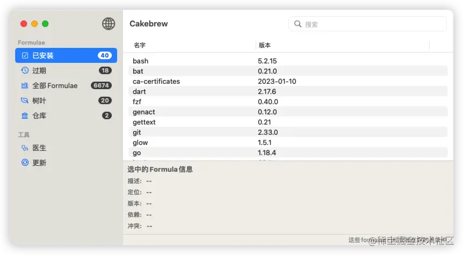Click the stethoscope icon beside 医生
This screenshot has width=463, height=255.
click(25, 148)
